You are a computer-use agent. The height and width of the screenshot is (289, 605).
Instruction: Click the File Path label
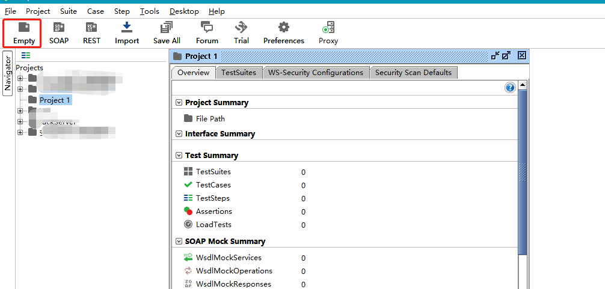pyautogui.click(x=210, y=119)
